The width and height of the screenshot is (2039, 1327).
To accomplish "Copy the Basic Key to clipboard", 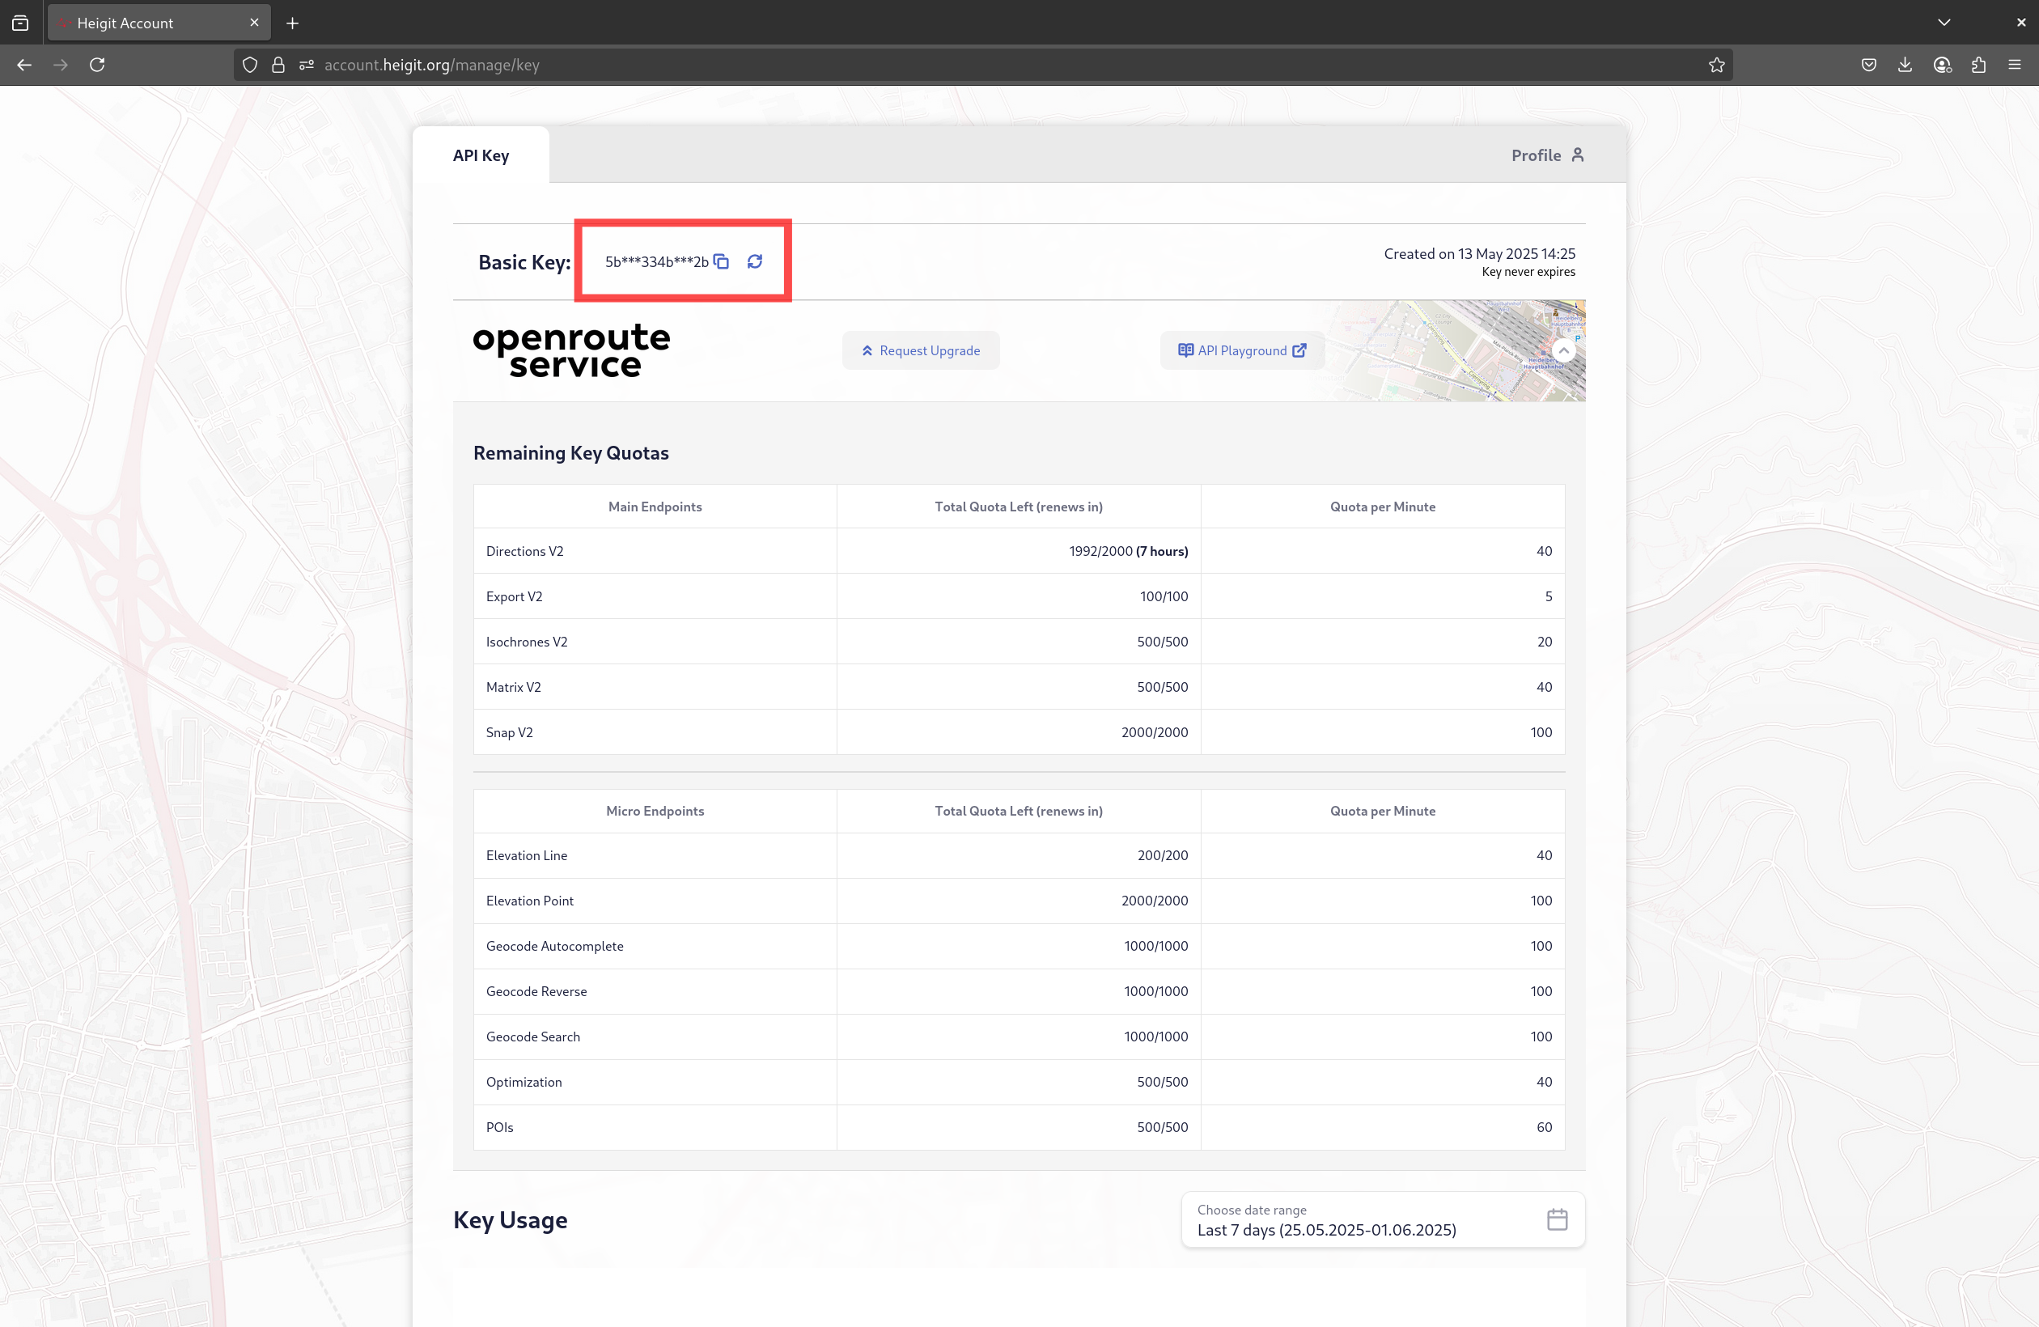I will 722,261.
